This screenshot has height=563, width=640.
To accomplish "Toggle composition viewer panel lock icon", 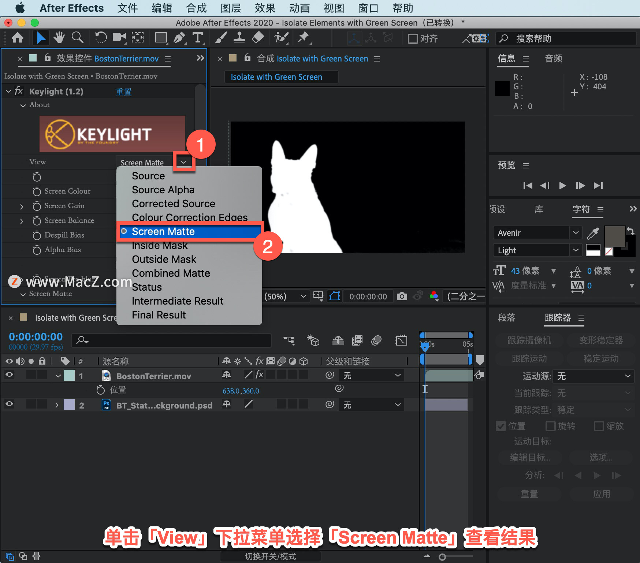I will pyautogui.click(x=248, y=57).
